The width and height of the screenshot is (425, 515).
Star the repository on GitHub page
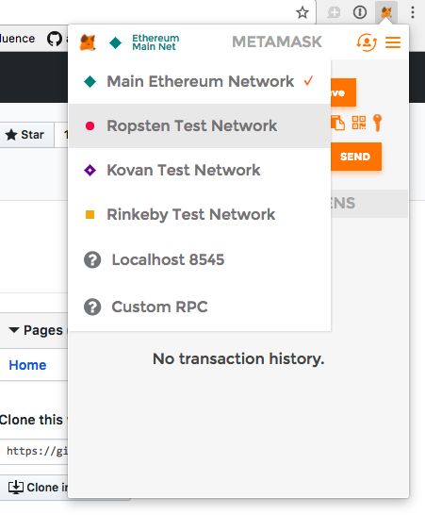click(26, 135)
